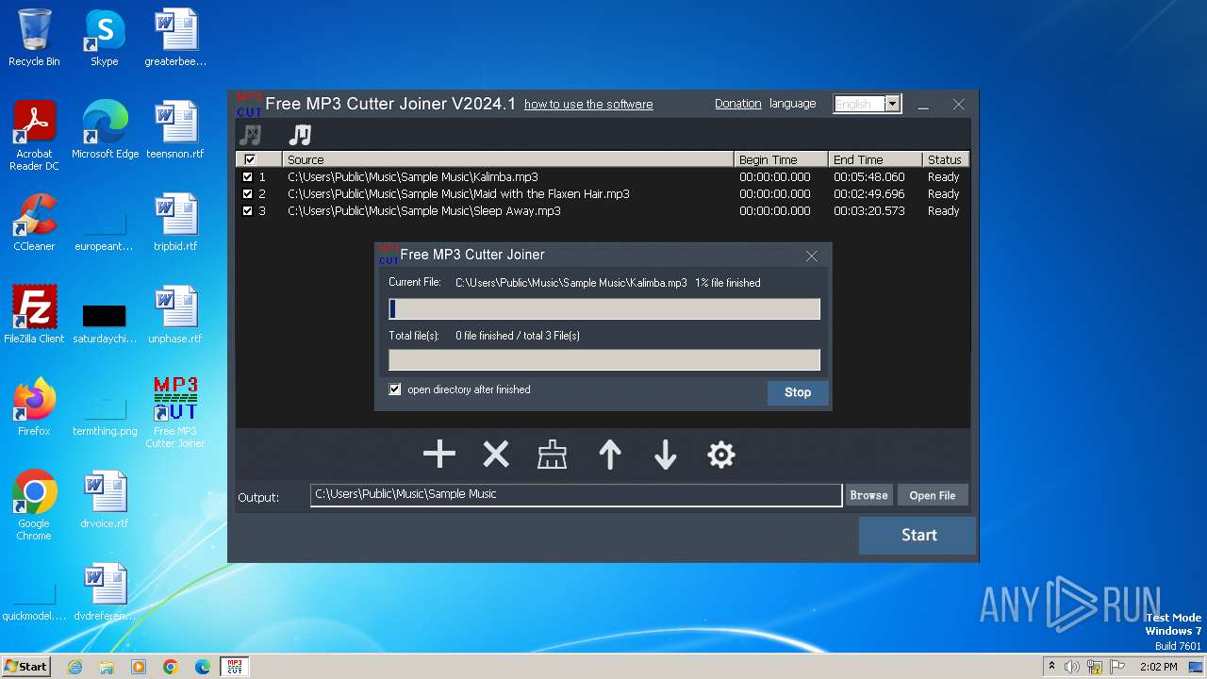Image resolution: width=1207 pixels, height=679 pixels.
Task: Click the Status column header
Action: tap(945, 159)
